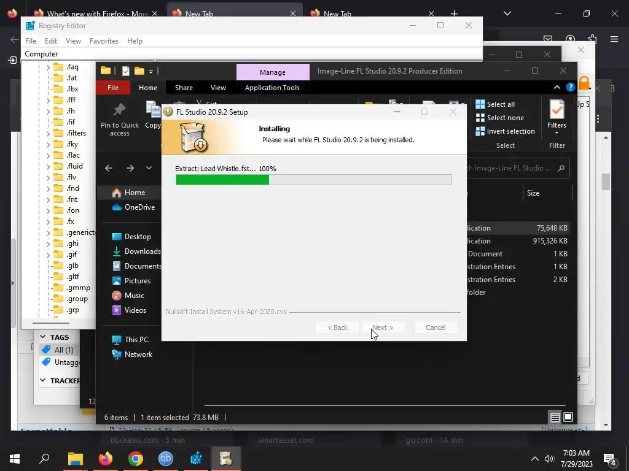Screen dimensions: 629x471
Task: Click Pin to Quick access icon
Action: 119,110
